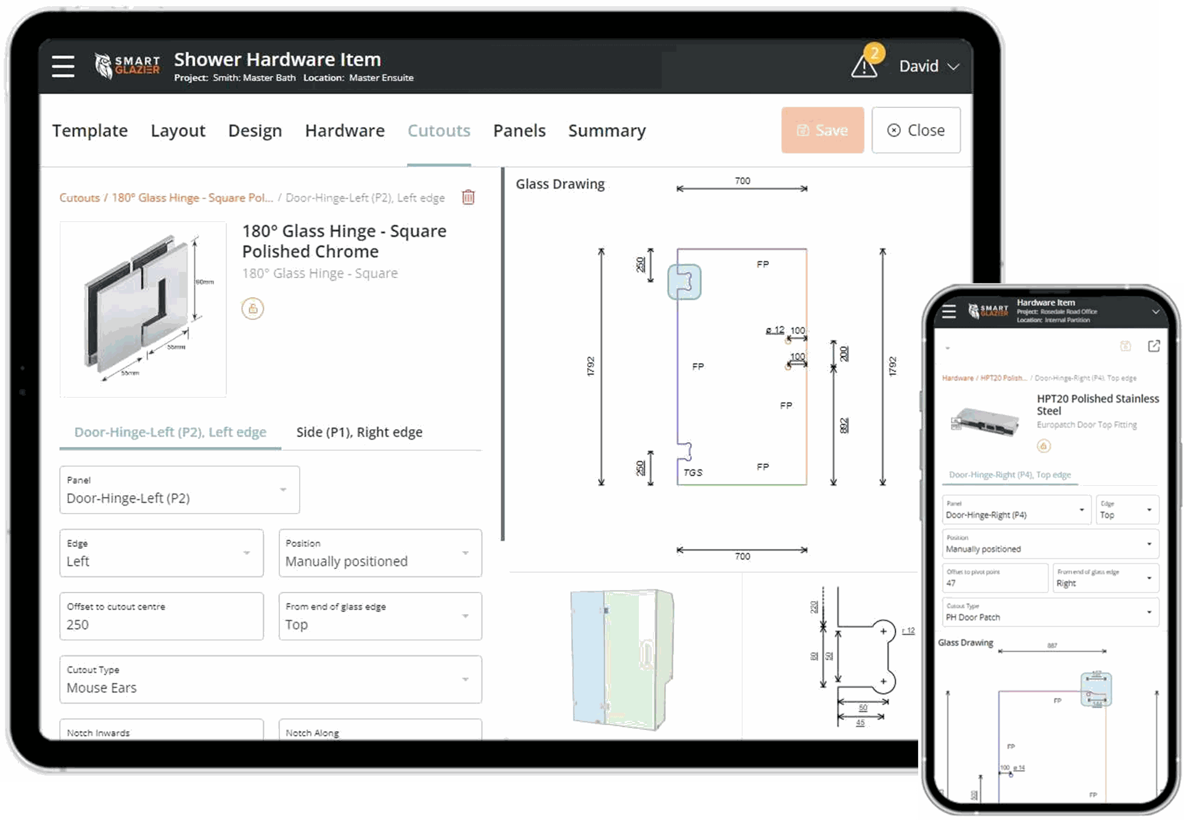The image size is (1184, 820).
Task: Toggle the lock icon on phone screen
Action: 1043,446
